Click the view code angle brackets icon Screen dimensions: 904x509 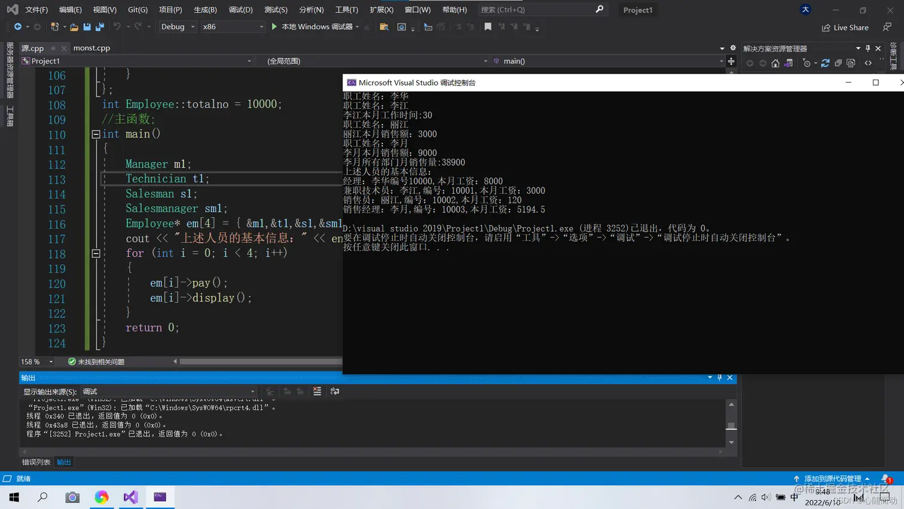pos(868,63)
